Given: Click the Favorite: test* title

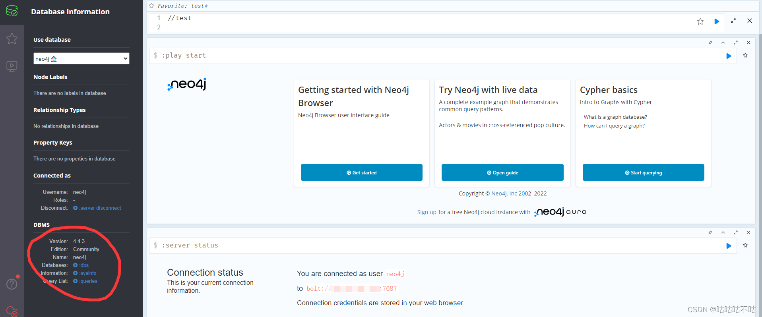Looking at the screenshot, I should (x=182, y=6).
